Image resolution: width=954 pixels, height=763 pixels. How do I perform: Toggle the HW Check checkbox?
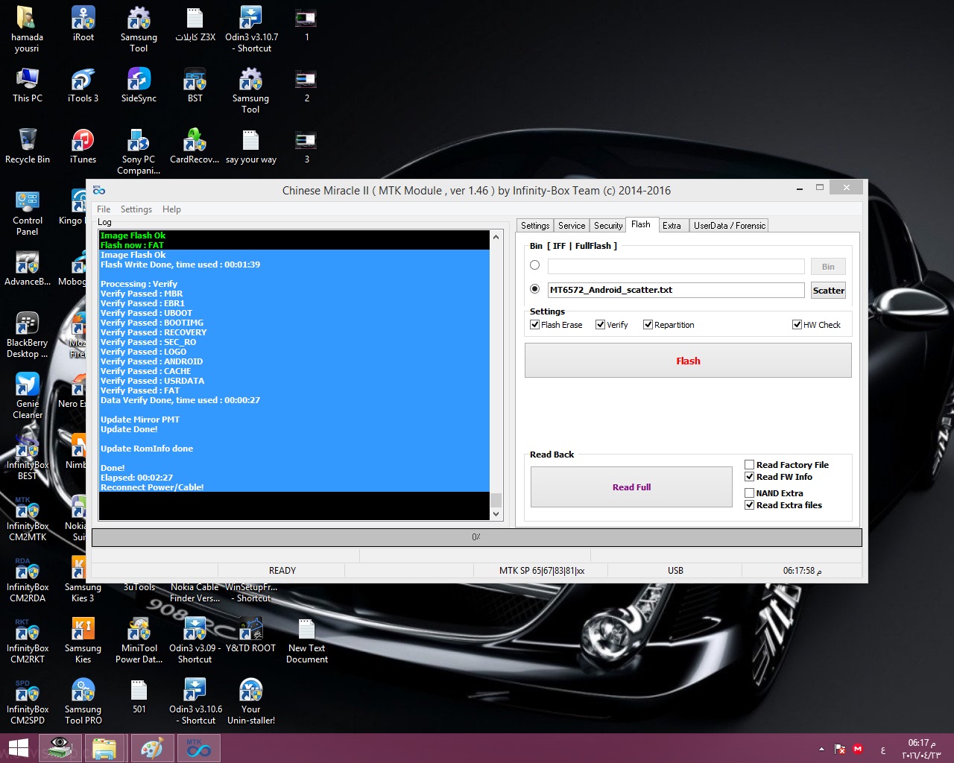point(797,325)
